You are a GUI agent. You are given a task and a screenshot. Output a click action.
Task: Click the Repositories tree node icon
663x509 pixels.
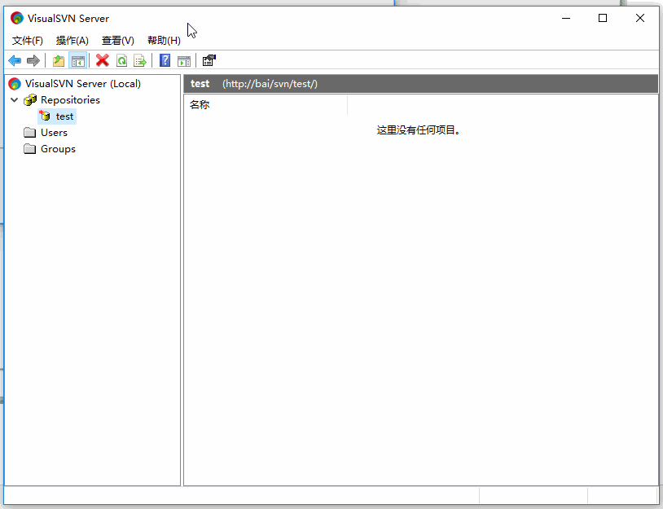coord(30,100)
